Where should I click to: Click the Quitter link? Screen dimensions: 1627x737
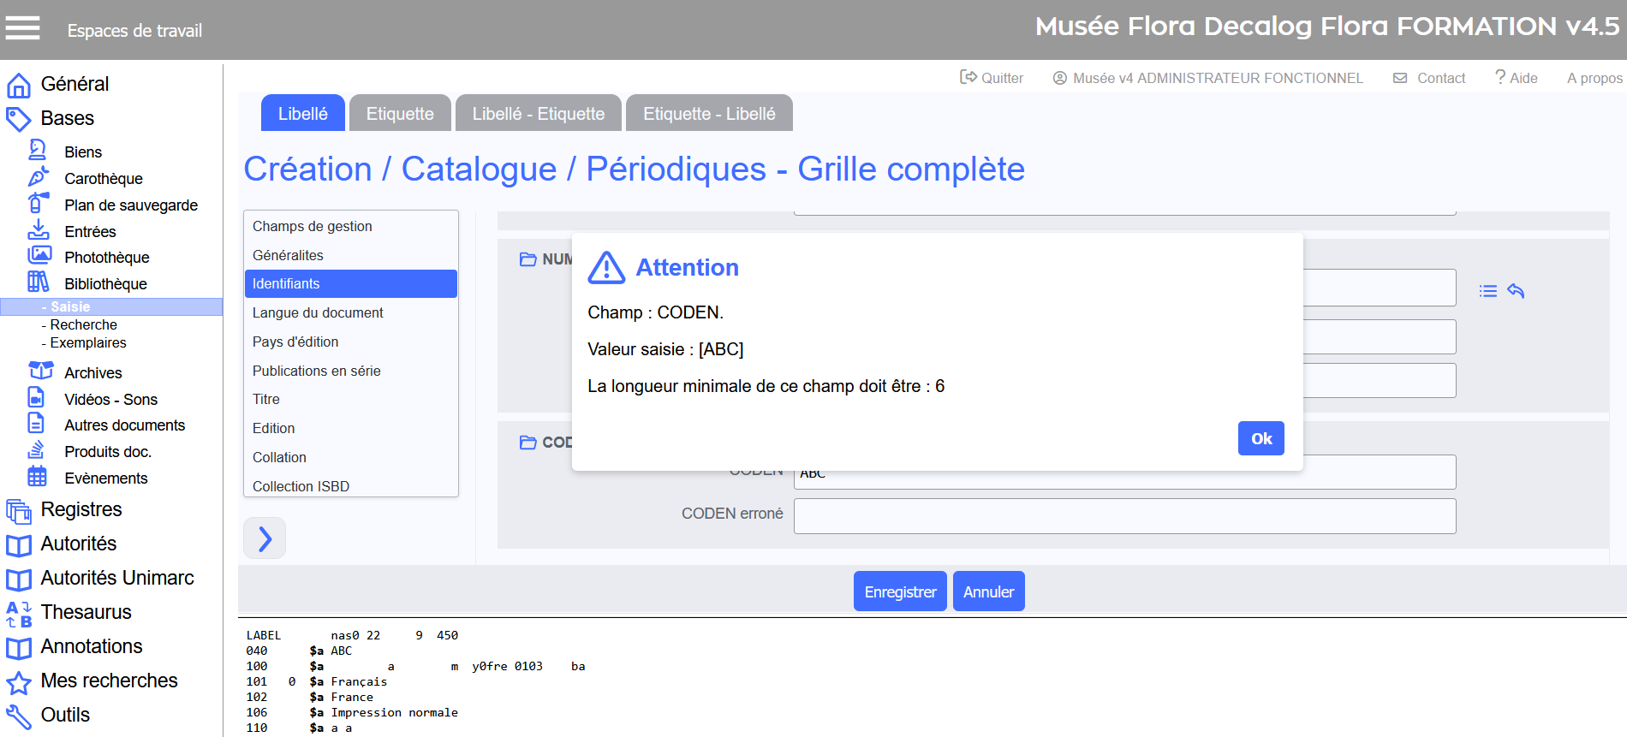992,78
